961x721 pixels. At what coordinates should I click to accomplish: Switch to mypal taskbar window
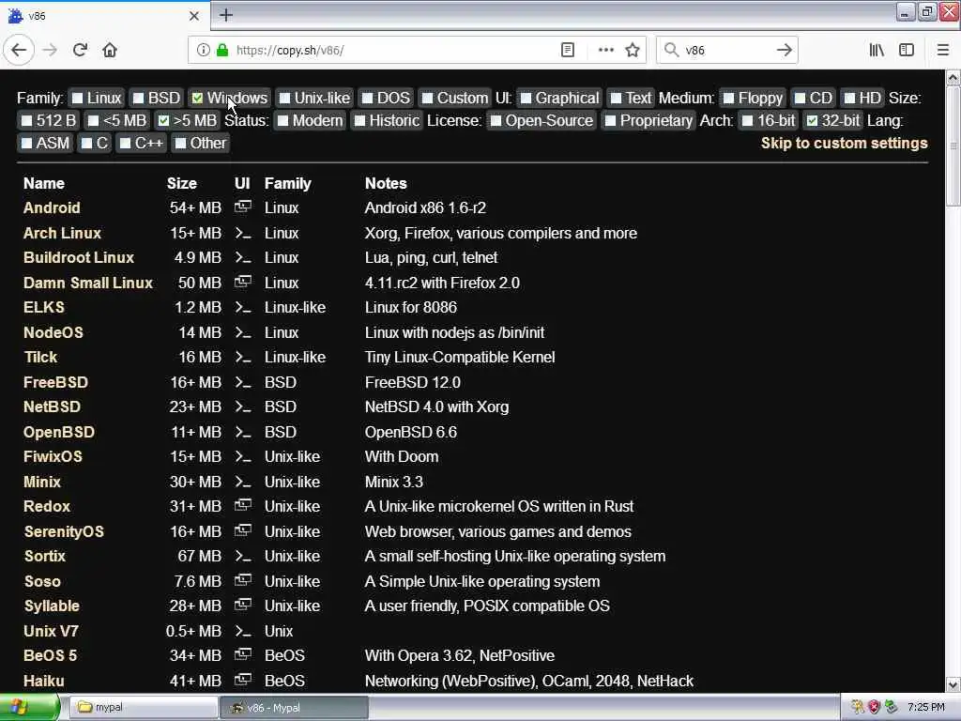144,707
